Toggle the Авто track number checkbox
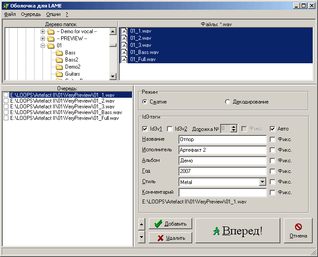 [272, 129]
